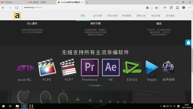Click the EDIUS label text
193x109 pixels.
[x=132, y=80]
